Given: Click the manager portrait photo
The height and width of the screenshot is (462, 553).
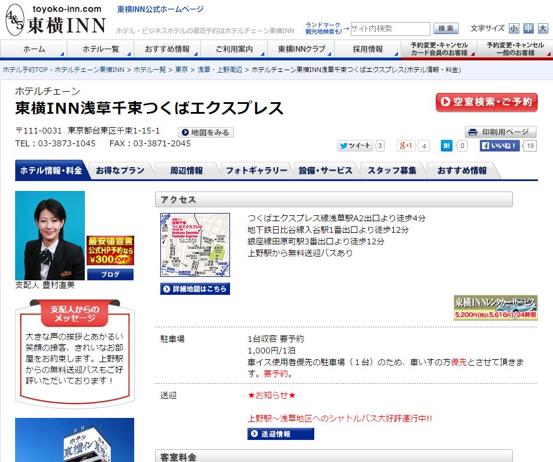Looking at the screenshot, I should coord(50,236).
